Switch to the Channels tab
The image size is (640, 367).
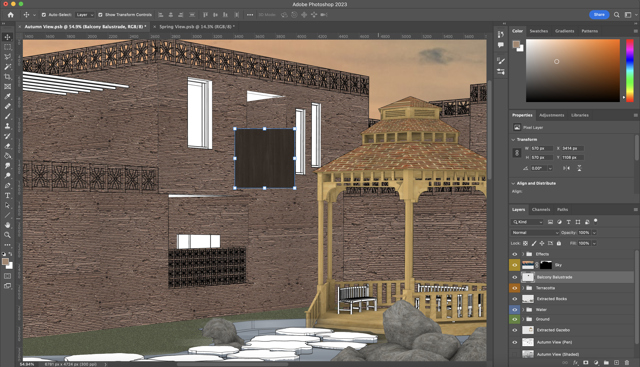click(x=541, y=209)
